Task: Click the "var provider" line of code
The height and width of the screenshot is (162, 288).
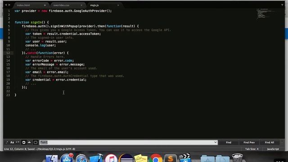Action: (x=63, y=11)
